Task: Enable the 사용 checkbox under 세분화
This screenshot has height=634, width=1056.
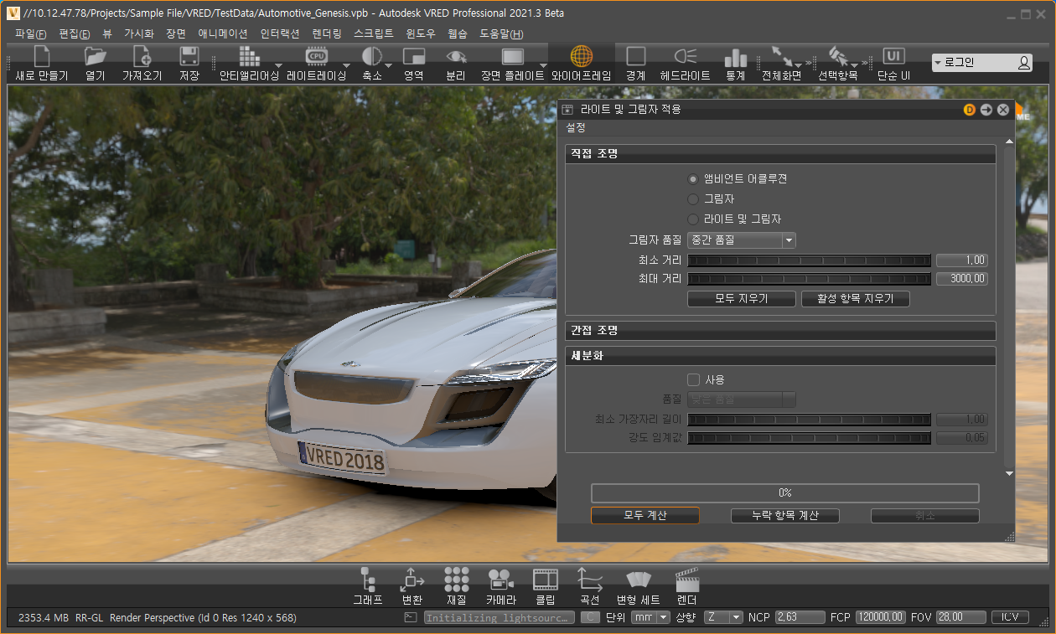Action: point(693,379)
